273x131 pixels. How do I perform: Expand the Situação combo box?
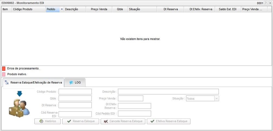coord(216,99)
